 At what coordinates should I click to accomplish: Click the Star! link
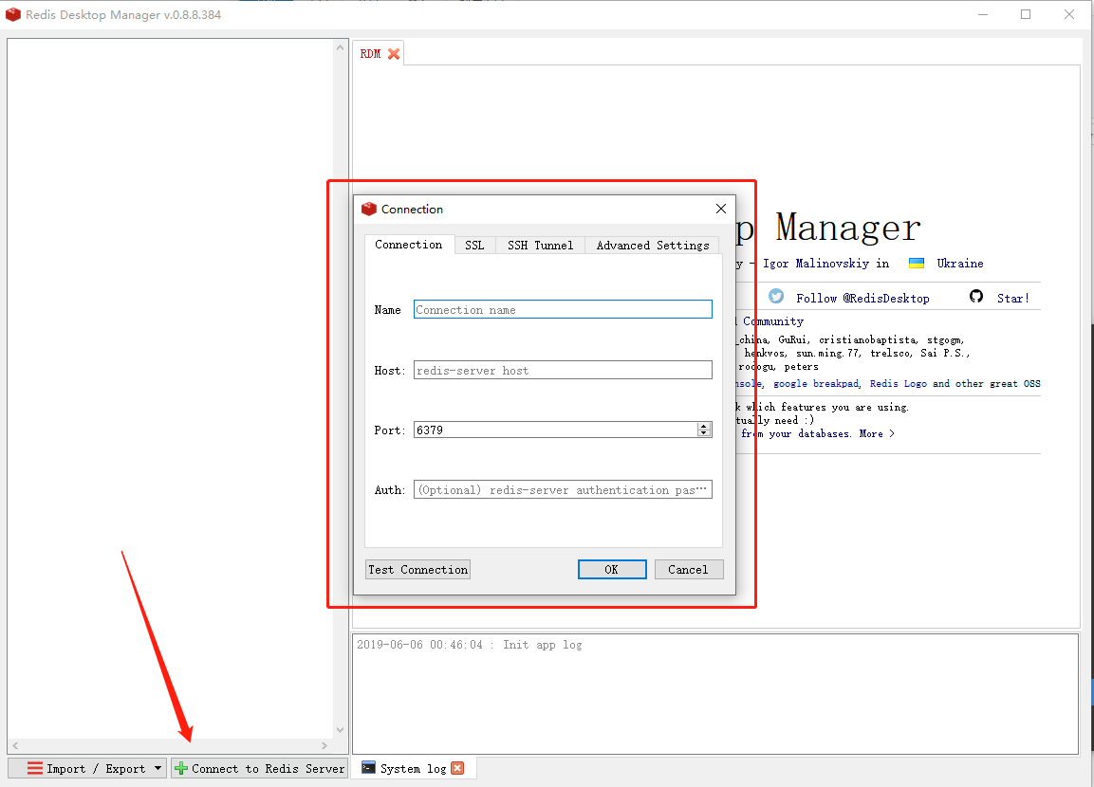[1013, 298]
